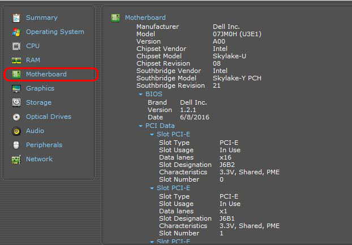This screenshot has height=245, width=352.
Task: Click the Optical Drives disc icon
Action: click(16, 117)
